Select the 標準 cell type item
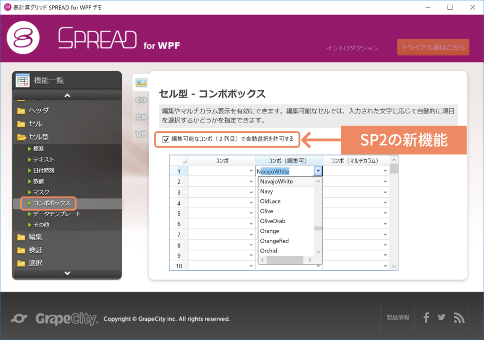 pos(36,149)
